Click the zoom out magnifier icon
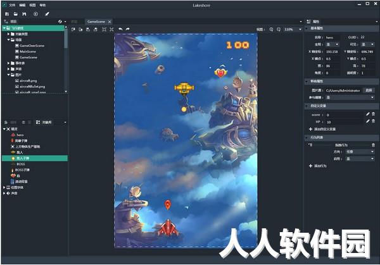 (279, 29)
